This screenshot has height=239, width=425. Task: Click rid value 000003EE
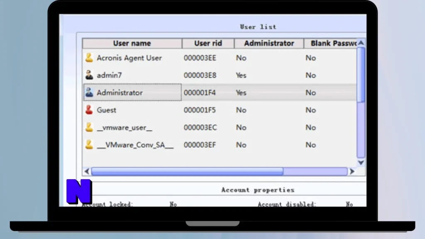(x=200, y=58)
